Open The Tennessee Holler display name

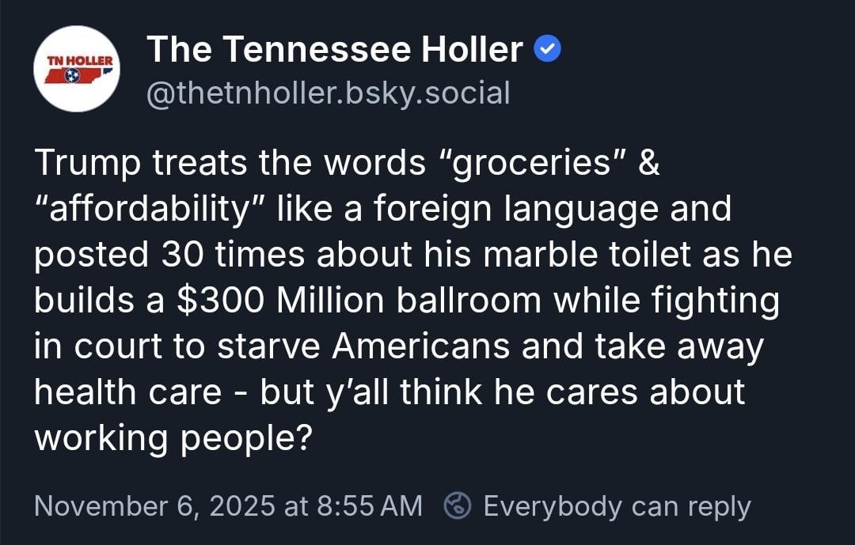tap(335, 51)
